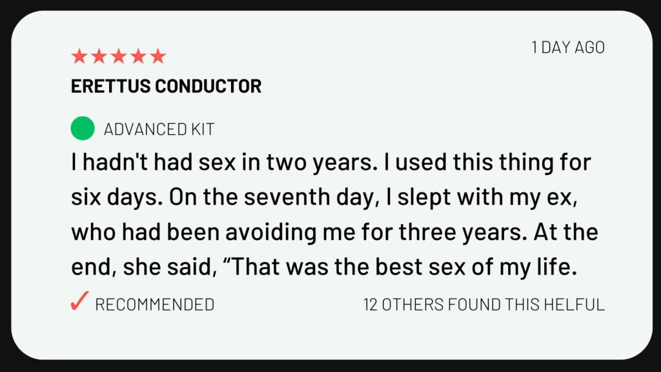Click the first red rating star

[x=79, y=56]
